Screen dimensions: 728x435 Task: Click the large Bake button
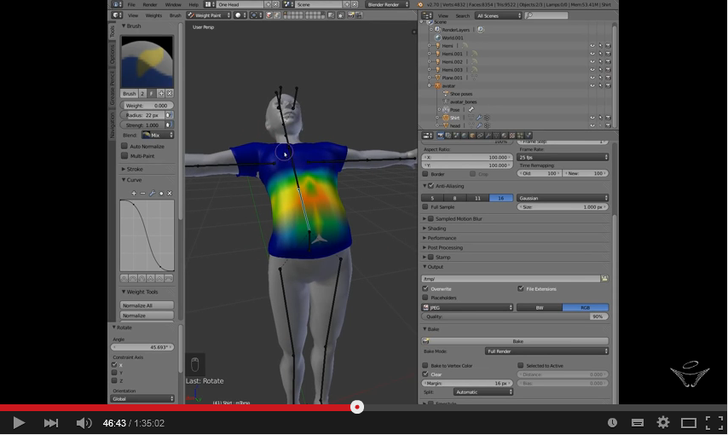(x=515, y=341)
